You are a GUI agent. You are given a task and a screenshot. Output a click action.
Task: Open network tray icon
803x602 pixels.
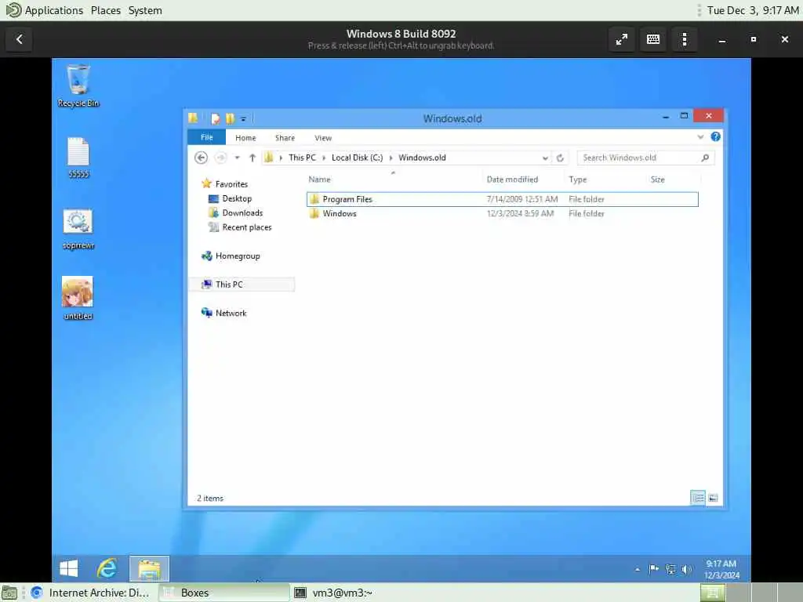[x=670, y=569]
